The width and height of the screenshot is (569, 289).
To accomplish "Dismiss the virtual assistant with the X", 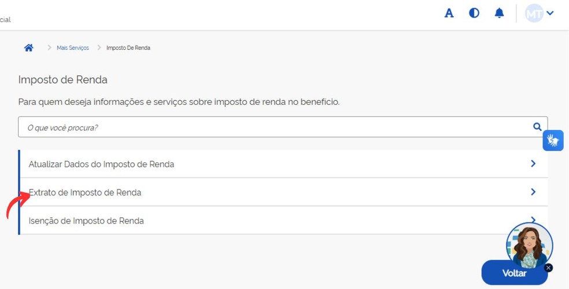I will click(548, 268).
